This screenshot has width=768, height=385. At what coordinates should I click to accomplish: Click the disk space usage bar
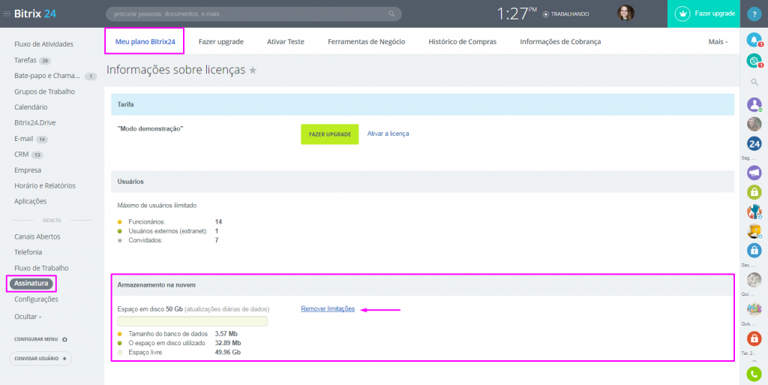pos(193,321)
